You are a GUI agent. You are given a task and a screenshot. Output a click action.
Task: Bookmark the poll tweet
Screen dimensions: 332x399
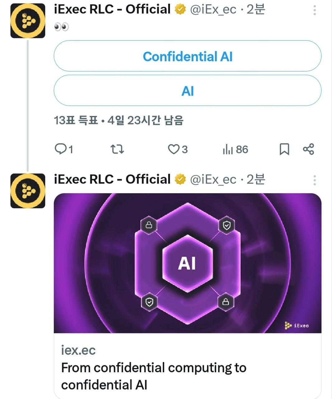[284, 149]
